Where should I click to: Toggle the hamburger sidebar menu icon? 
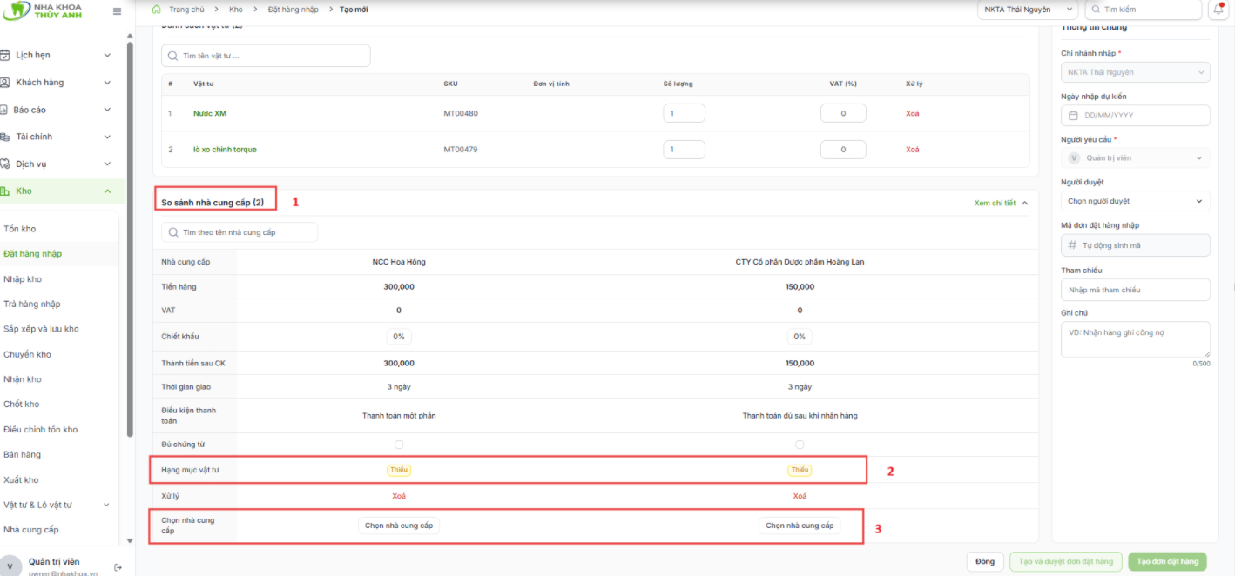117,12
